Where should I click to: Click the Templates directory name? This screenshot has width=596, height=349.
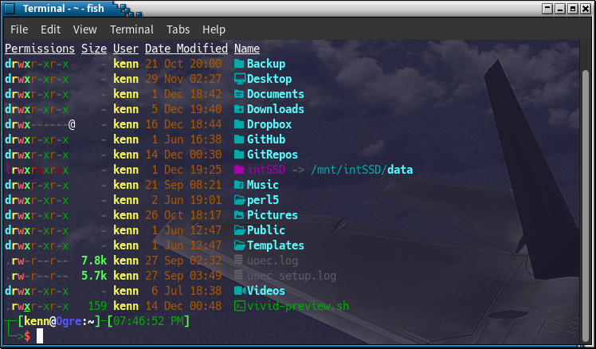tap(276, 245)
